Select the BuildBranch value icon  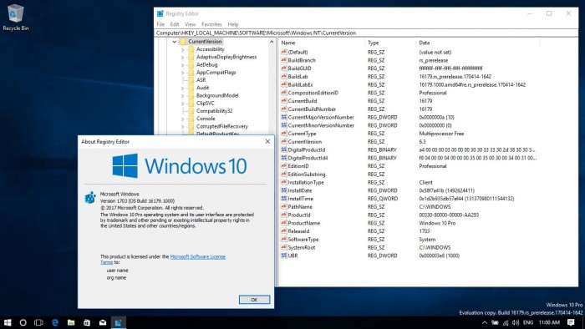click(284, 60)
